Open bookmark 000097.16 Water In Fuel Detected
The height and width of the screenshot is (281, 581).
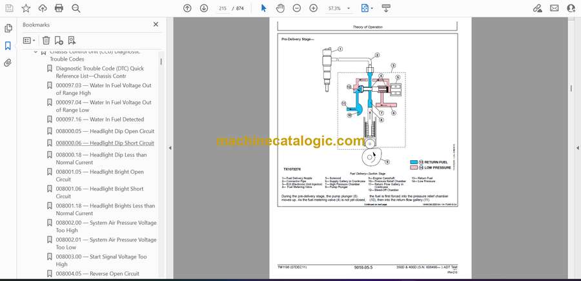(x=99, y=120)
